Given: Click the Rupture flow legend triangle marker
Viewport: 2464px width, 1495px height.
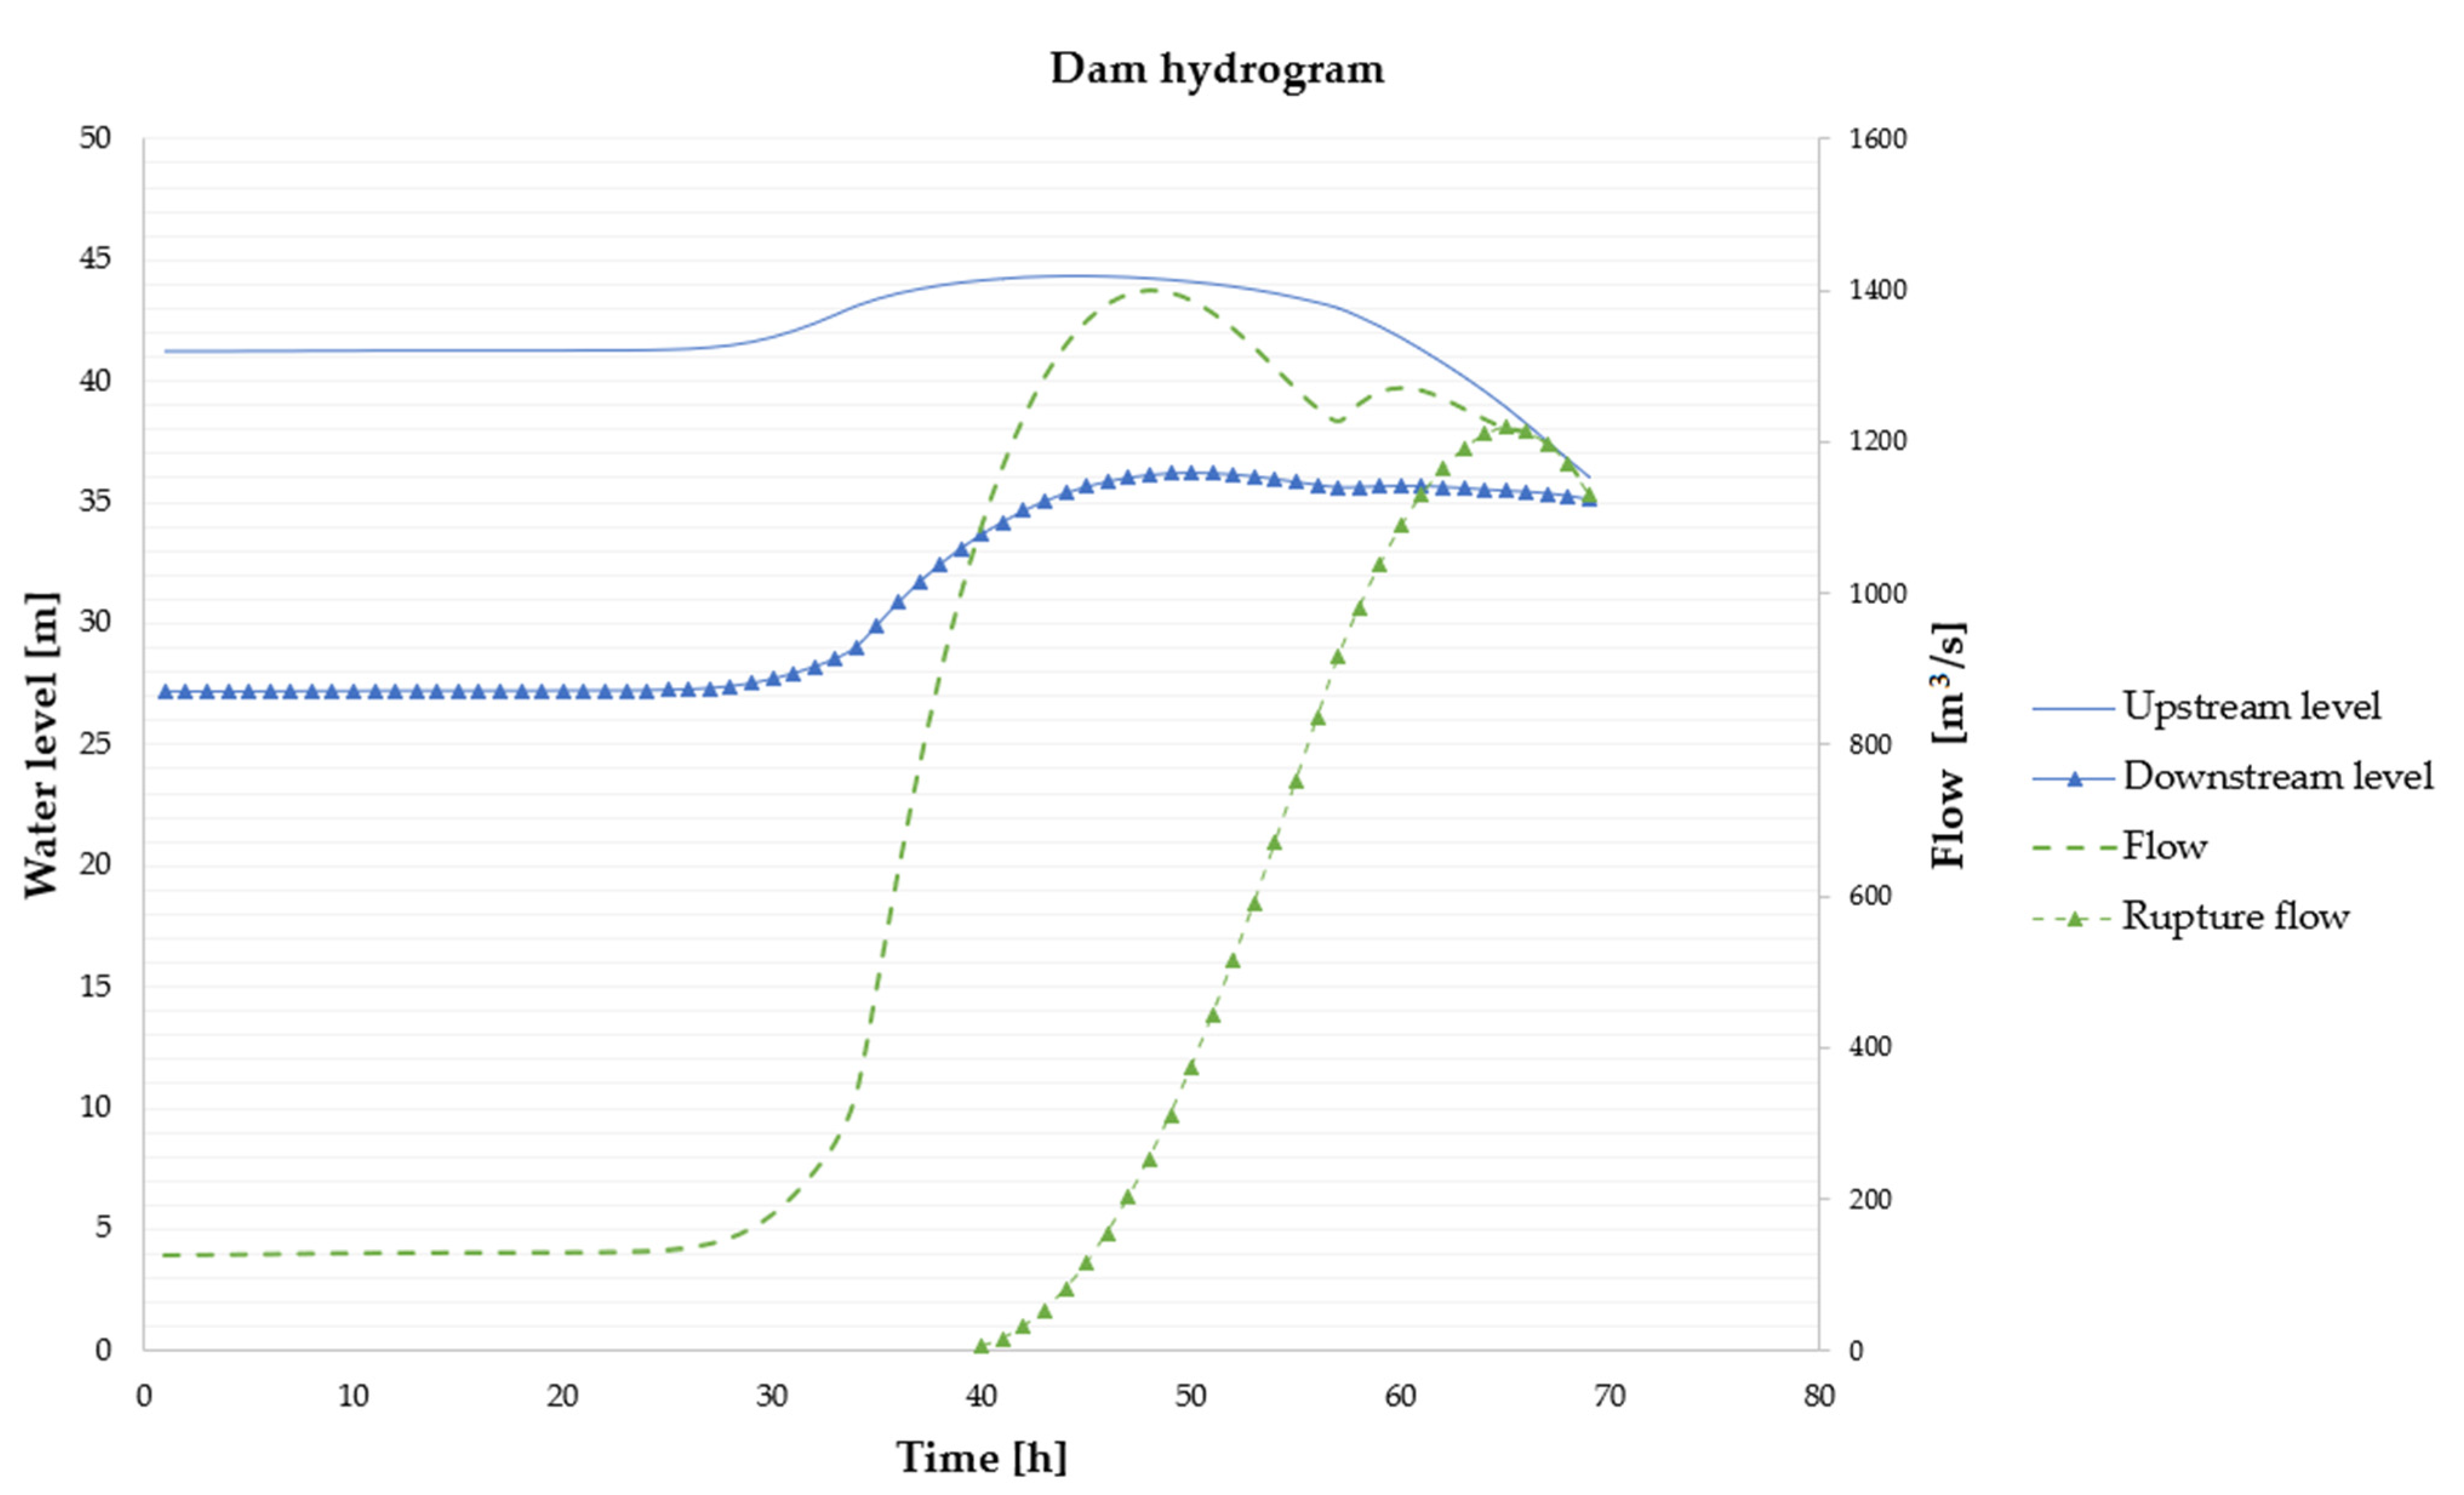Looking at the screenshot, I should tap(2074, 918).
